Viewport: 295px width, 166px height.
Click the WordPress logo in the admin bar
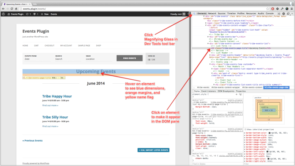pyautogui.click(x=4, y=14)
